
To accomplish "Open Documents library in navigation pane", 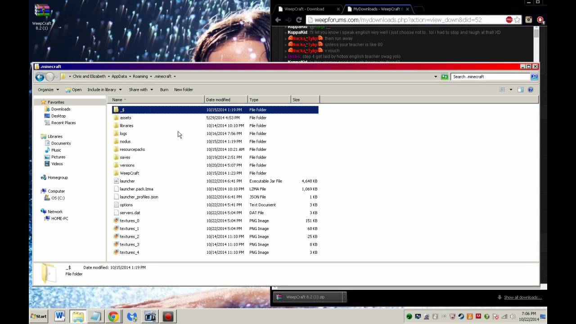I will pyautogui.click(x=61, y=144).
